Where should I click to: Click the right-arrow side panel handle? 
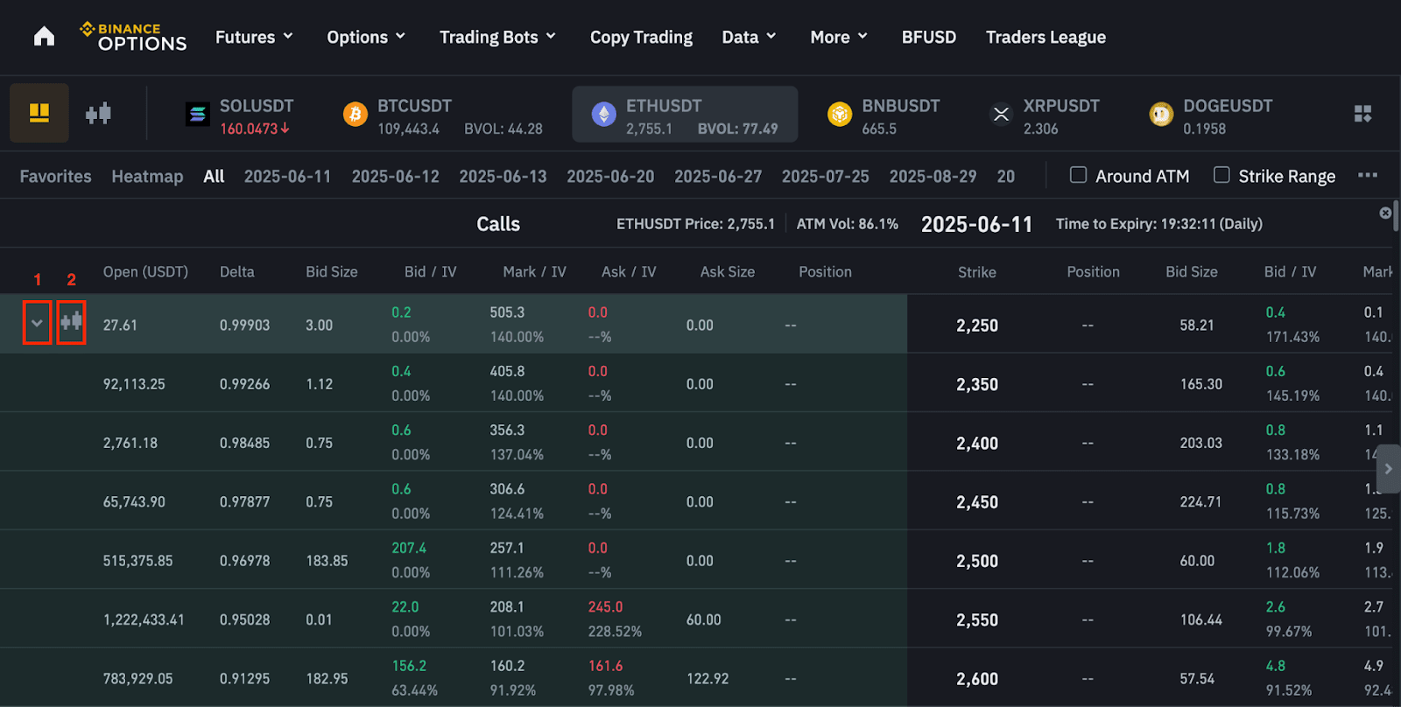coord(1388,469)
